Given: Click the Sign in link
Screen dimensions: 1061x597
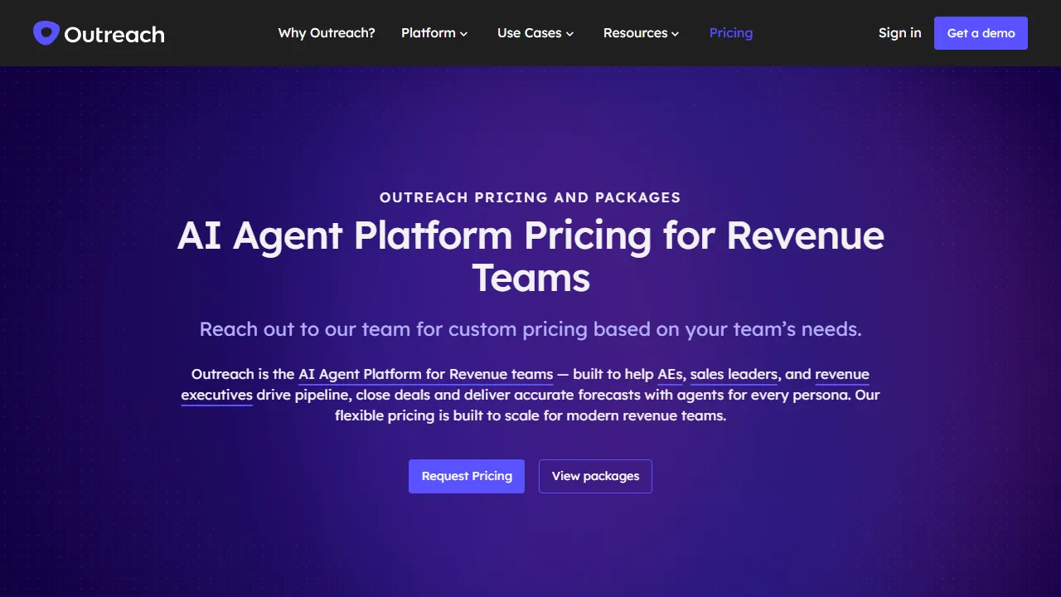Looking at the screenshot, I should 899,33.
